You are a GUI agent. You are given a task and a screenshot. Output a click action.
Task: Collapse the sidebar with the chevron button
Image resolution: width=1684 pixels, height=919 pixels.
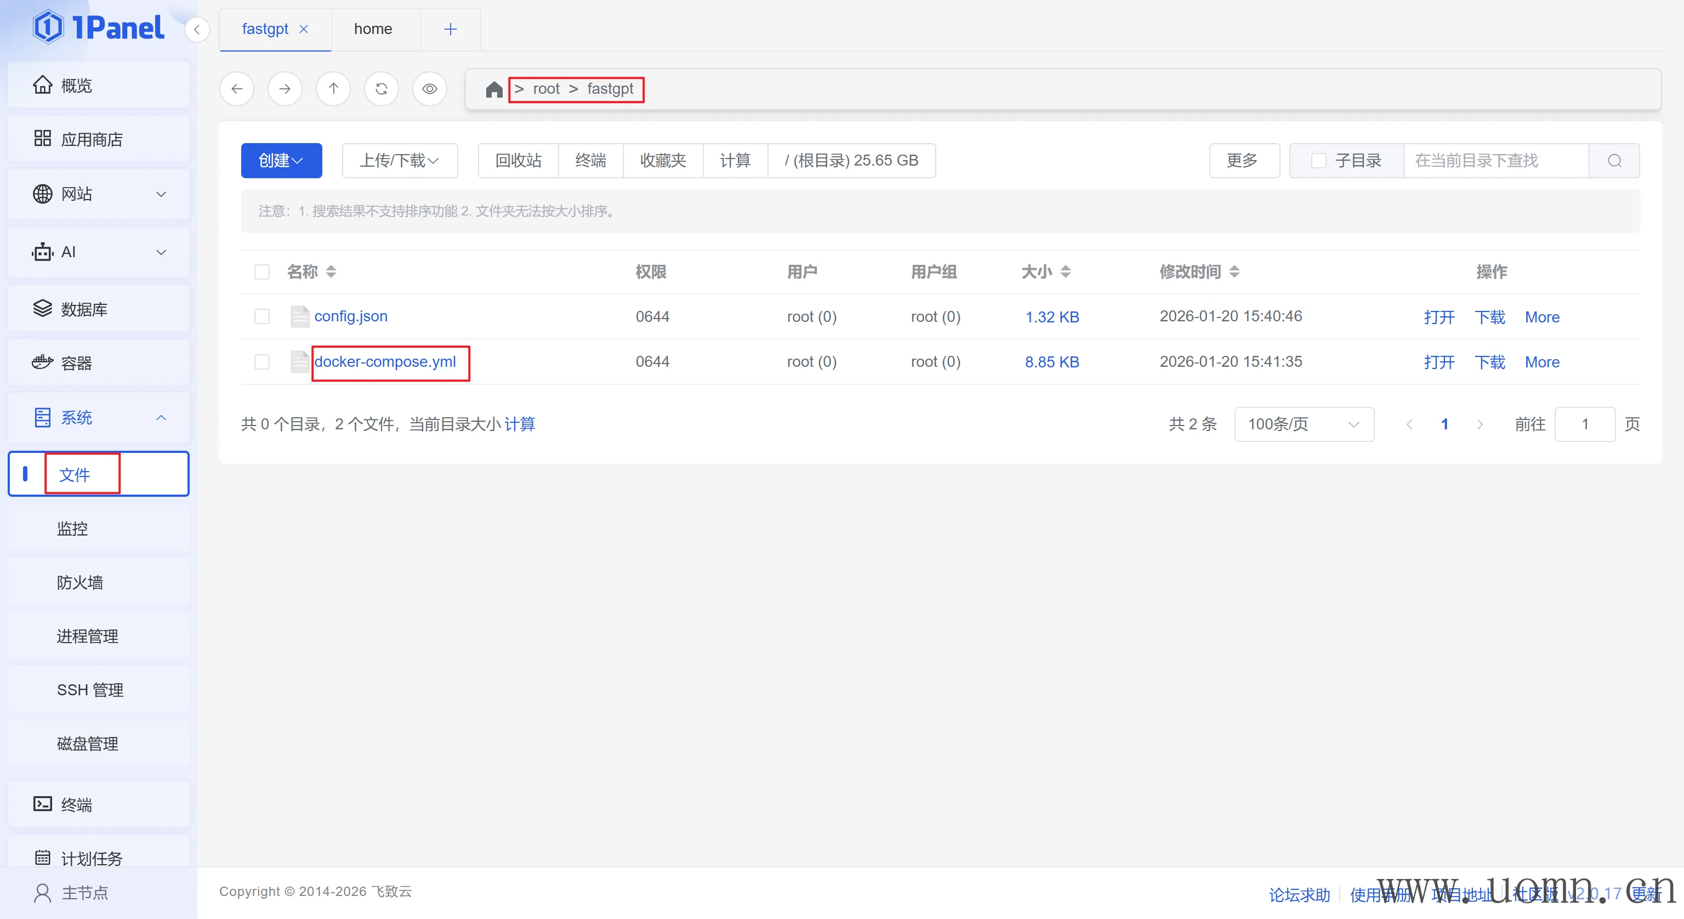click(x=197, y=30)
